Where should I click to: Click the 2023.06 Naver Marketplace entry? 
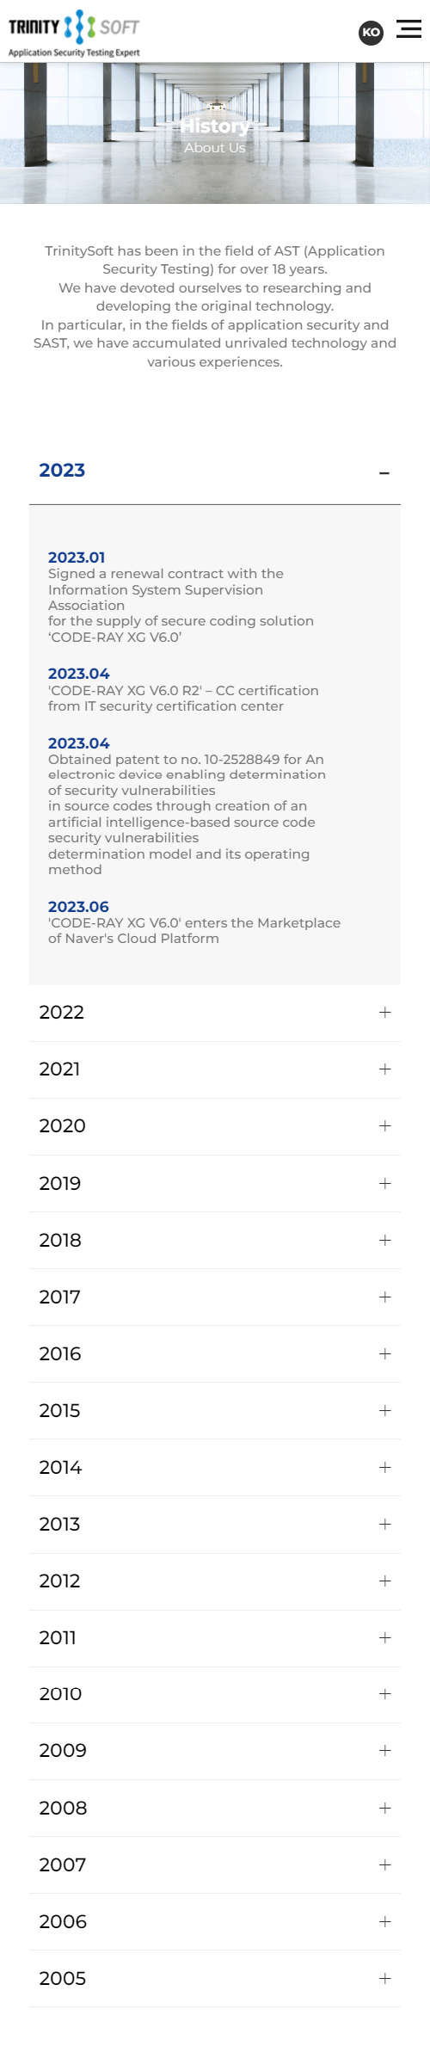click(194, 922)
